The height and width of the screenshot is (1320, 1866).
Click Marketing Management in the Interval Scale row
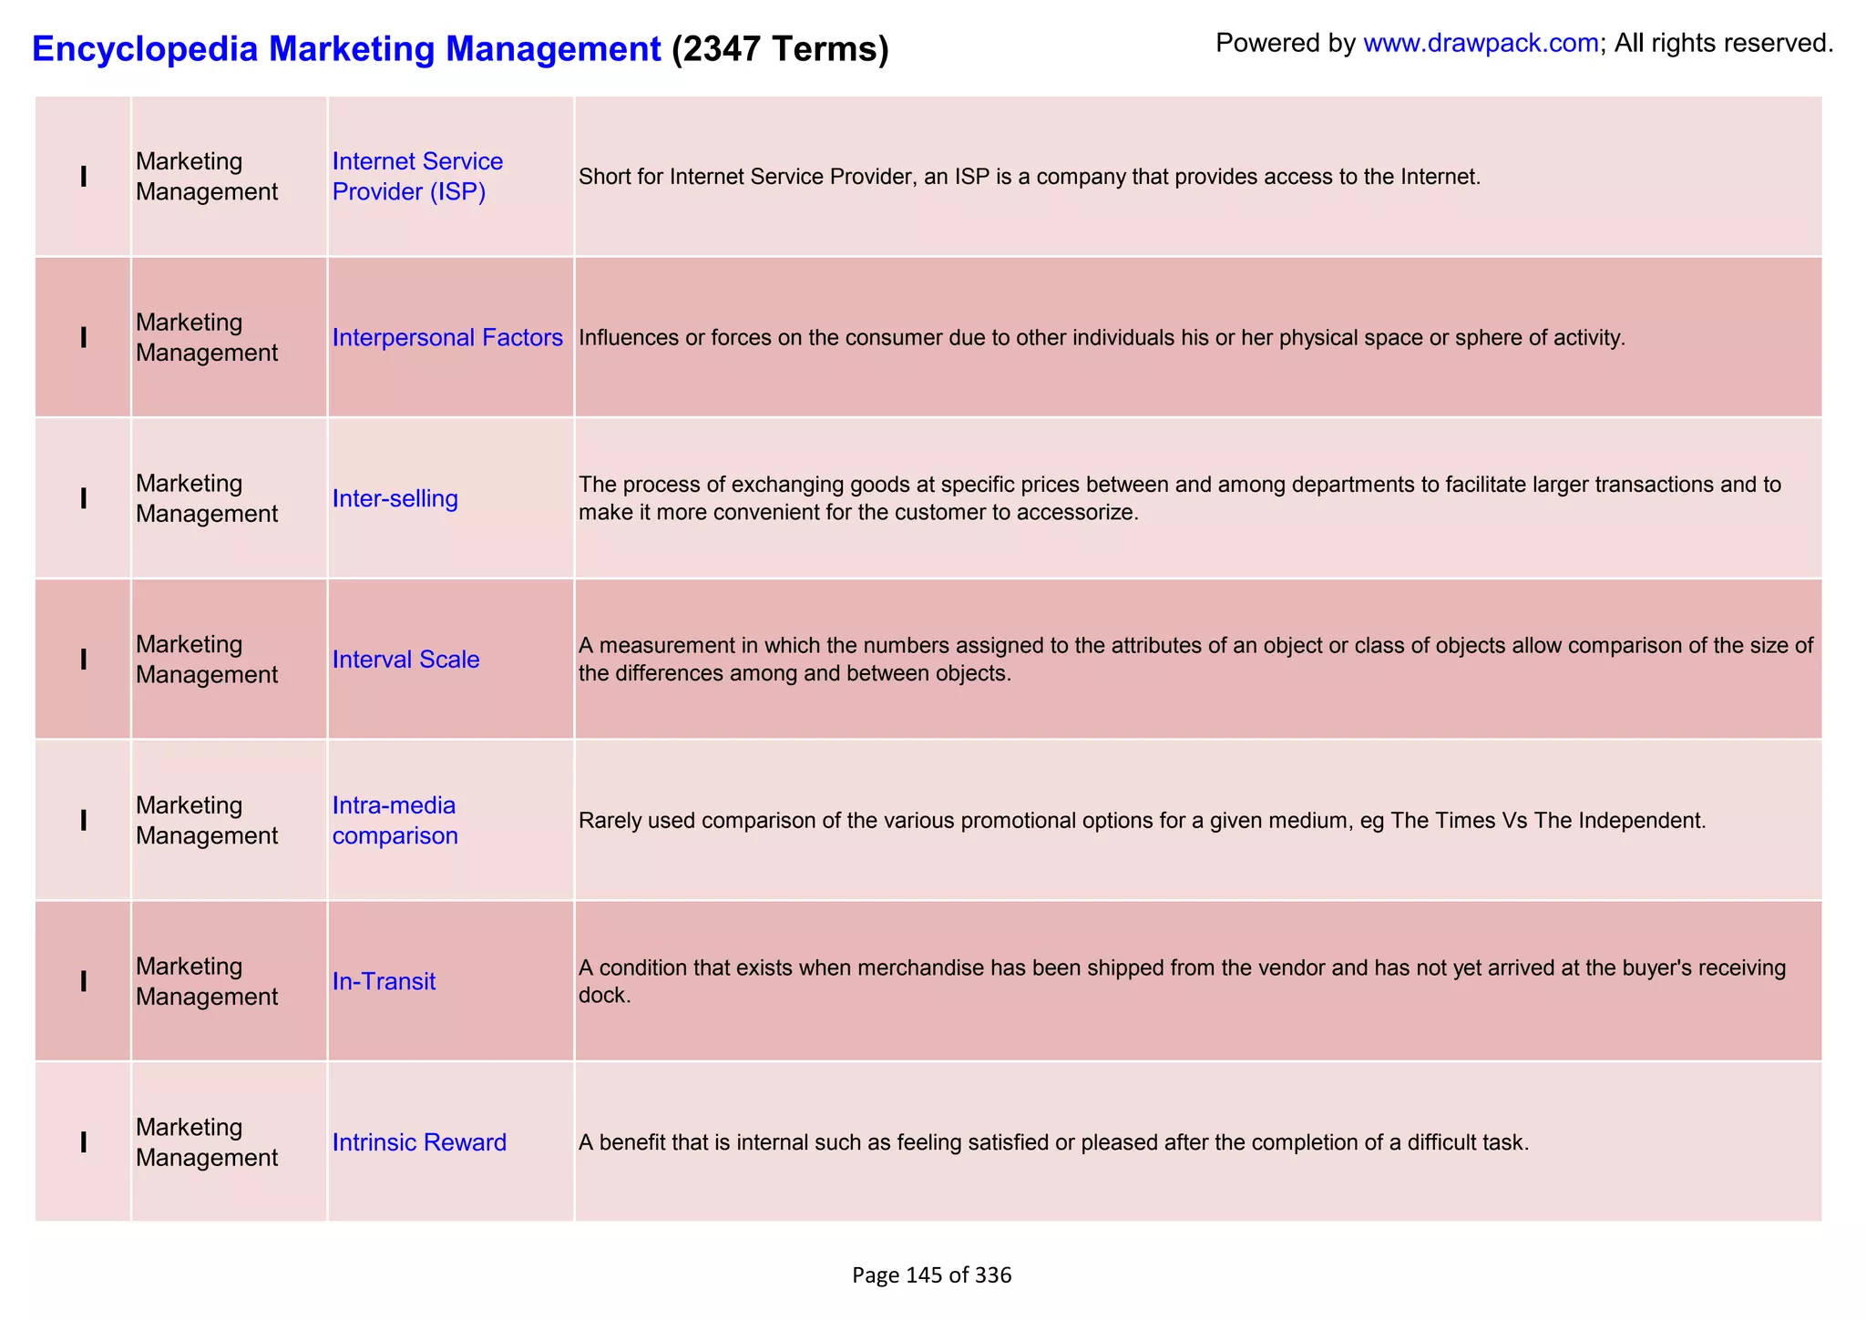click(x=207, y=660)
